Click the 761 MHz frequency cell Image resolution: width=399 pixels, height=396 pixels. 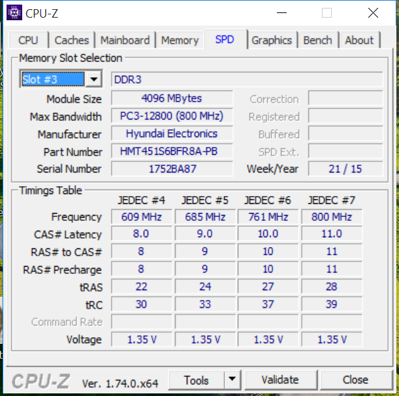tap(268, 217)
